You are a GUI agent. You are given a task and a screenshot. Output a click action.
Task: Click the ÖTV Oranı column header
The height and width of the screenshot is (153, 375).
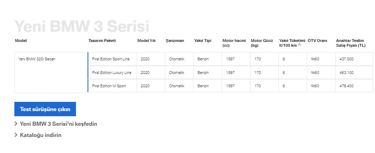pyautogui.click(x=318, y=41)
